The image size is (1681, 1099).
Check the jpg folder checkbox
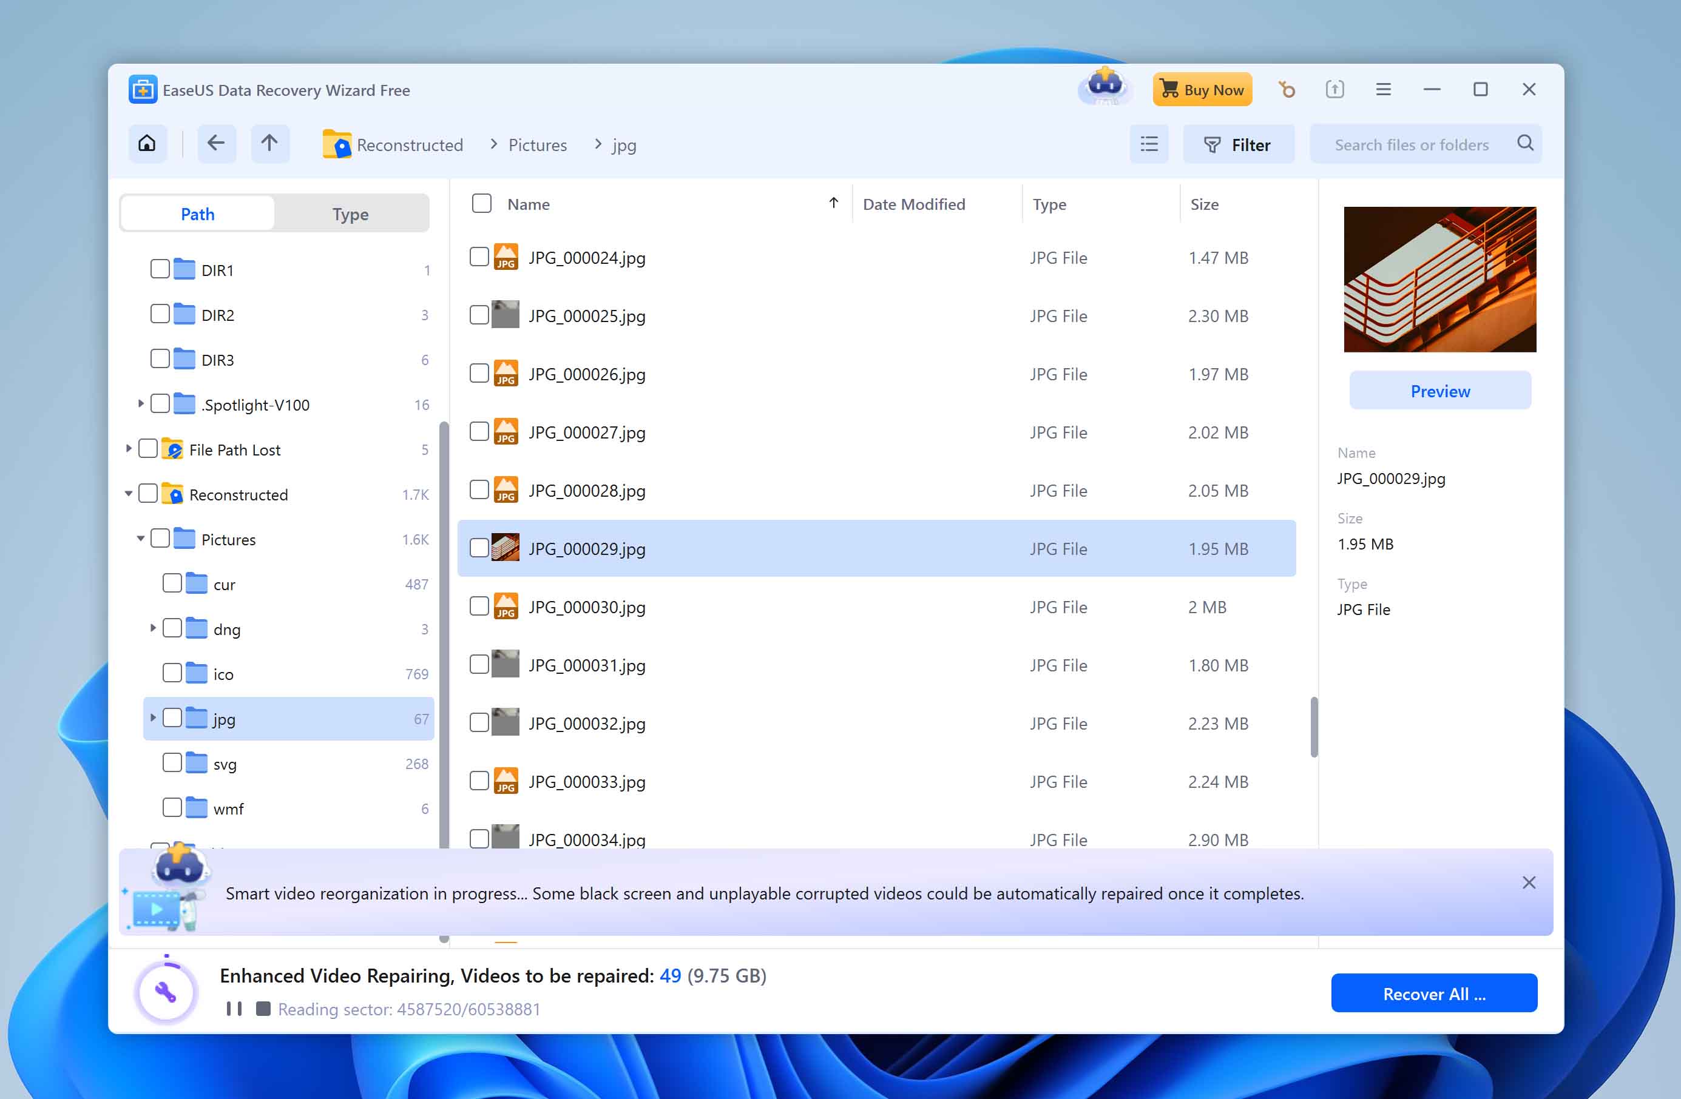(172, 718)
